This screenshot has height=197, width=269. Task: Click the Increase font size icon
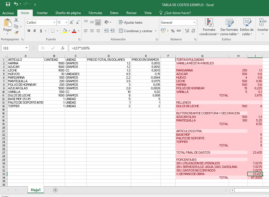tap(72, 23)
